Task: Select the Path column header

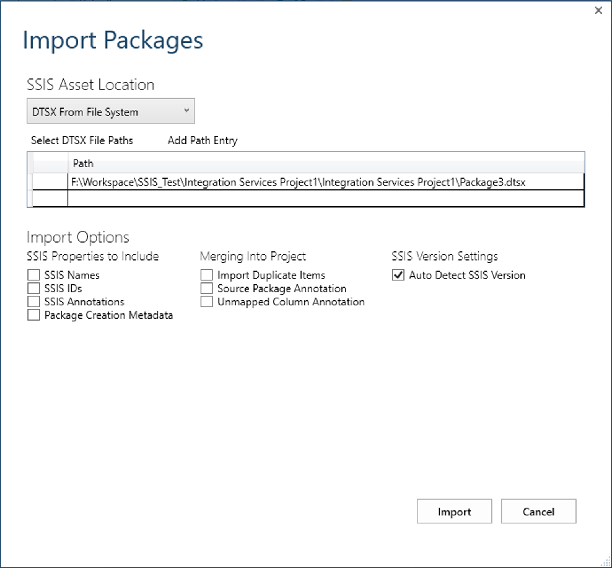Action: point(83,163)
